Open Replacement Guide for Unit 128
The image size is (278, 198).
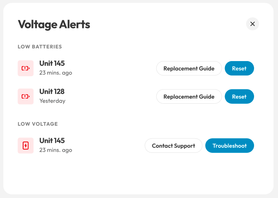pos(189,97)
